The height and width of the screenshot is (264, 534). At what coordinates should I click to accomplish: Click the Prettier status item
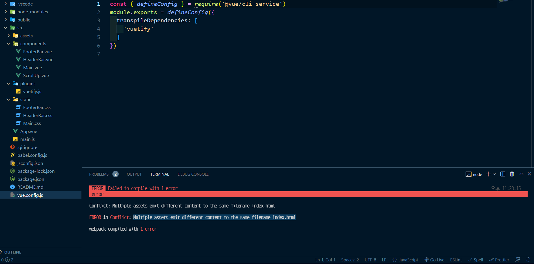[x=499, y=260]
